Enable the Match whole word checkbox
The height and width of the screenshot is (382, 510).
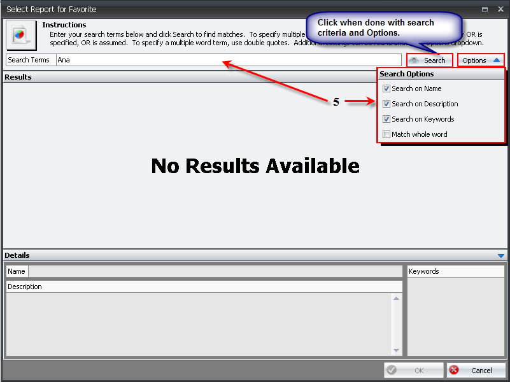386,134
